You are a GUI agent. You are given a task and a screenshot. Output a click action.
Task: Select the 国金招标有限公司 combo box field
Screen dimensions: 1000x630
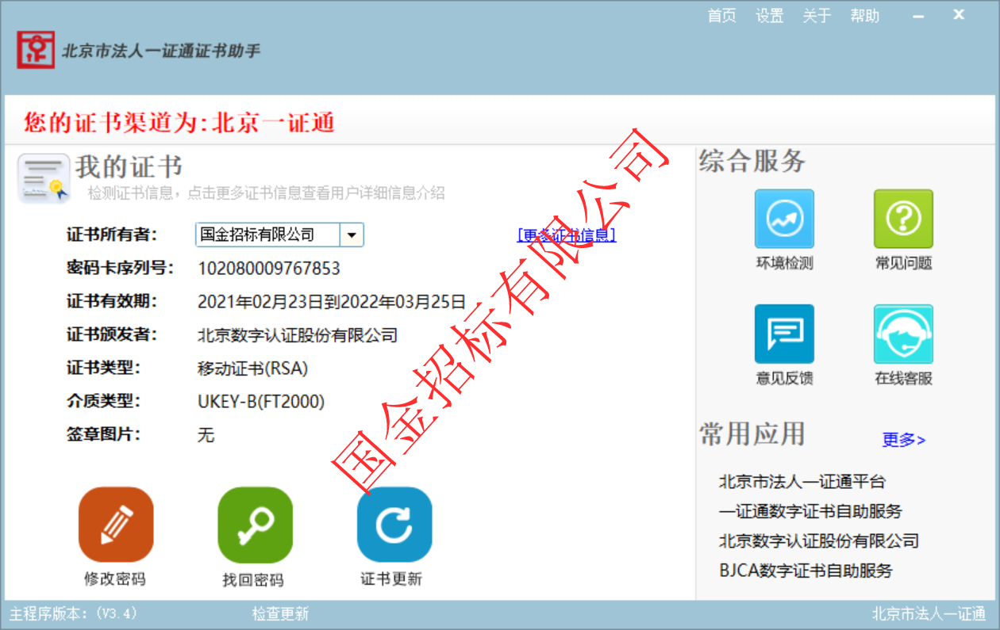point(267,235)
